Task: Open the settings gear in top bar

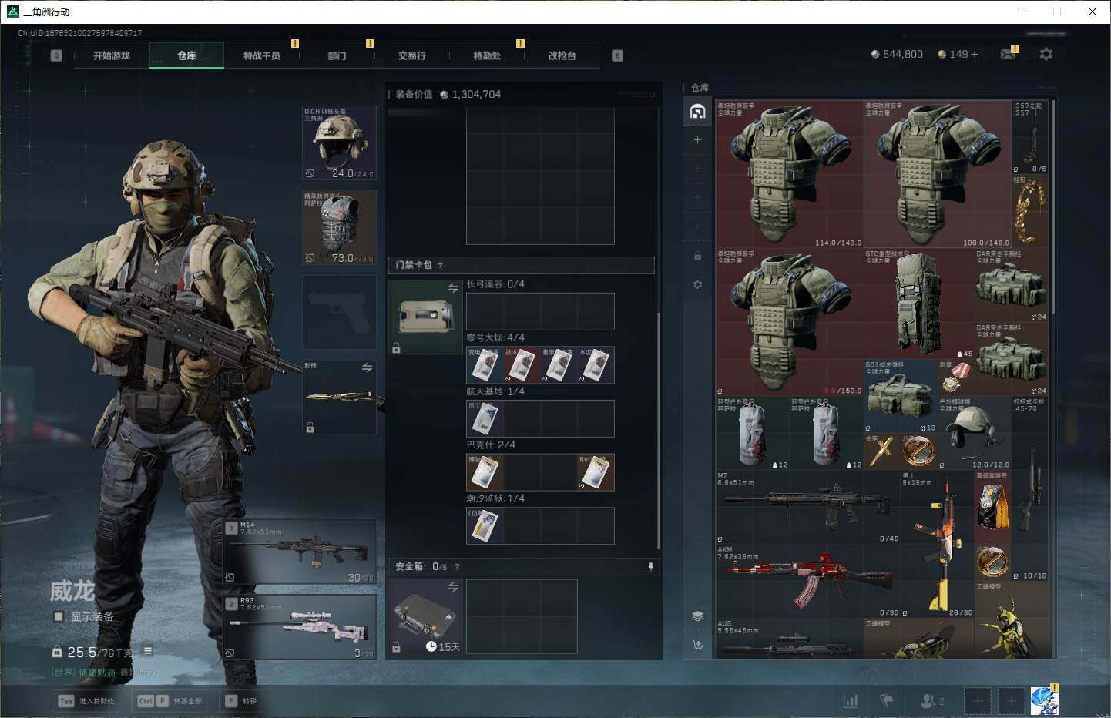Action: (1046, 54)
